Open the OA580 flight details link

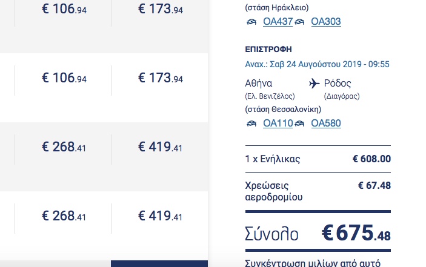[326, 124]
